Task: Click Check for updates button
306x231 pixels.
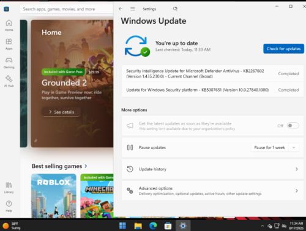Action: pos(283,49)
